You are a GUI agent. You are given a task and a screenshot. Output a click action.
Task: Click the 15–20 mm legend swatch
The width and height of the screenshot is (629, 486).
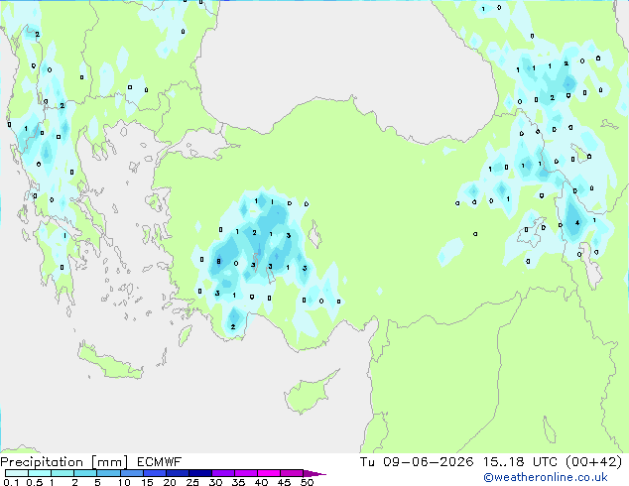click(x=155, y=473)
